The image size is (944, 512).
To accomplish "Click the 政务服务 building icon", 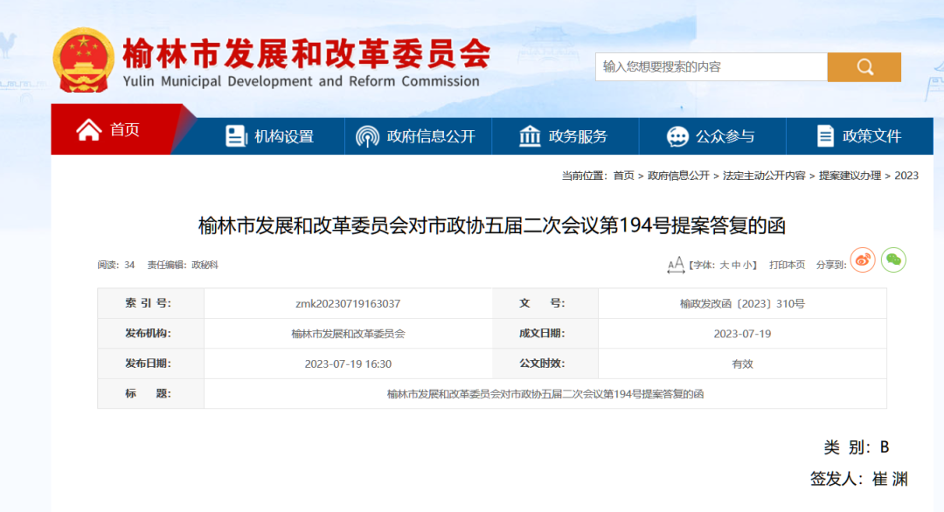I will pos(530,136).
